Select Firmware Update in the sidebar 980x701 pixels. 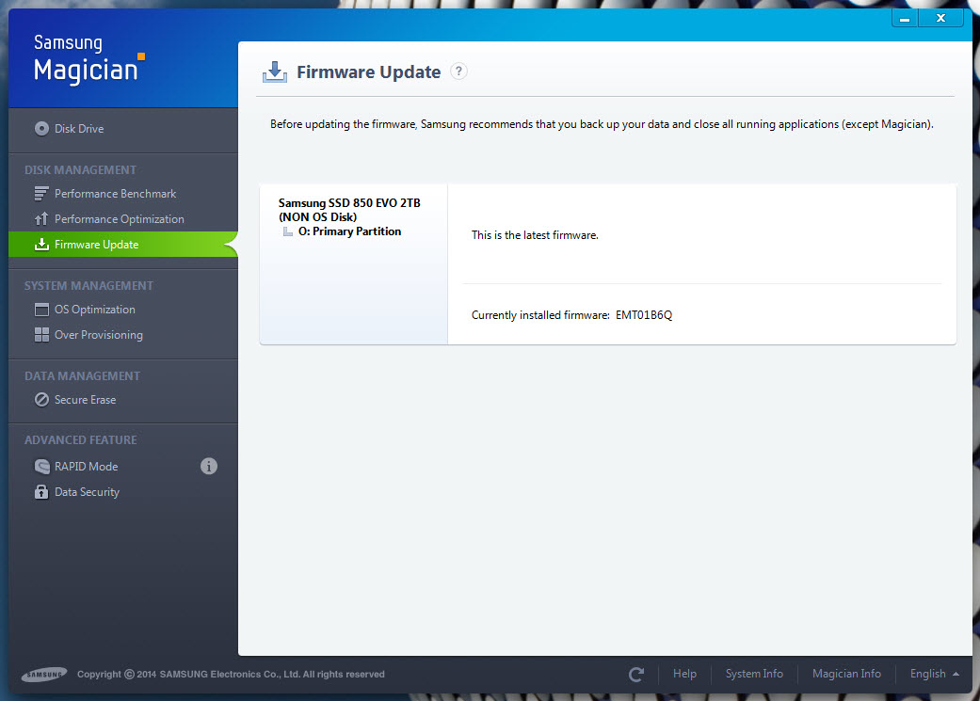pos(122,245)
